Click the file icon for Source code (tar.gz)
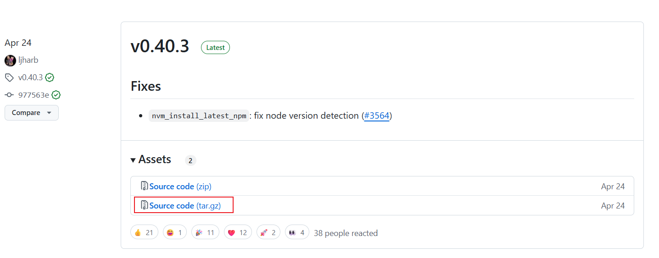Image resolution: width=659 pixels, height=258 pixels. 145,205
